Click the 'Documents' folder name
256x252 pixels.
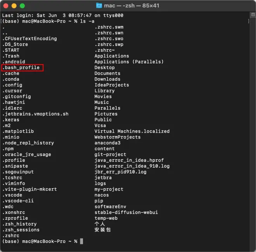[x=107, y=73]
